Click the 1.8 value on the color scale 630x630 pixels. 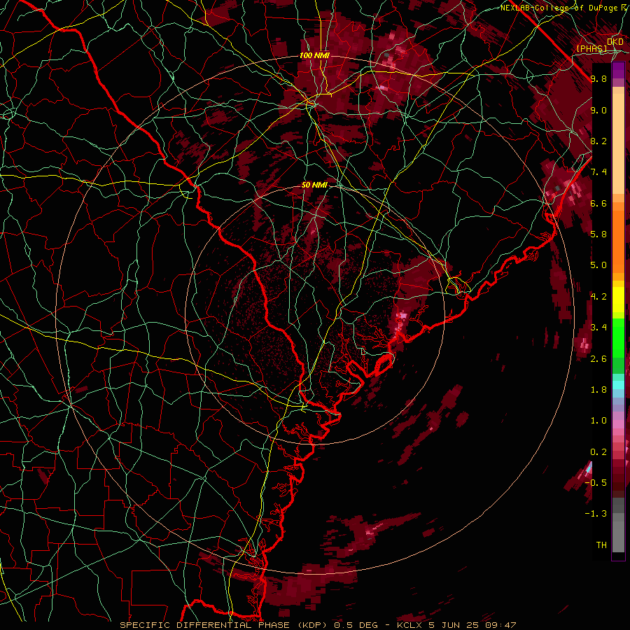[598, 390]
